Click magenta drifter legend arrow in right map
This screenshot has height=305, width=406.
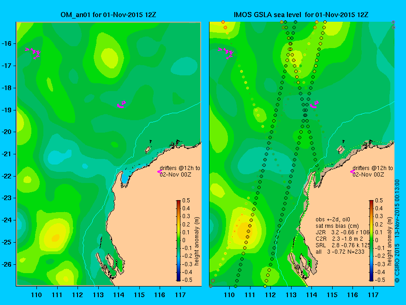coord(352,171)
